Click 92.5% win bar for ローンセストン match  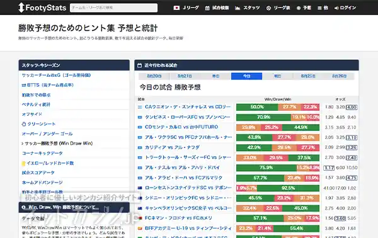pos(288,188)
